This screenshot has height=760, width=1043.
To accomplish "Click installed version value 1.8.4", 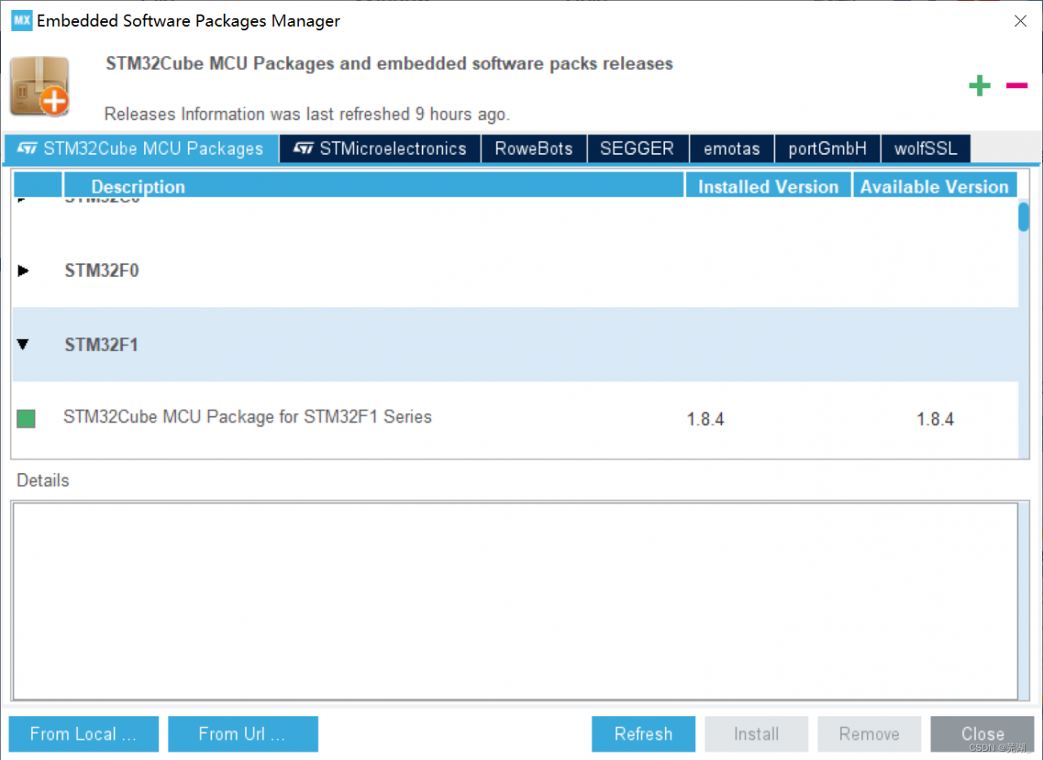I will tap(706, 420).
